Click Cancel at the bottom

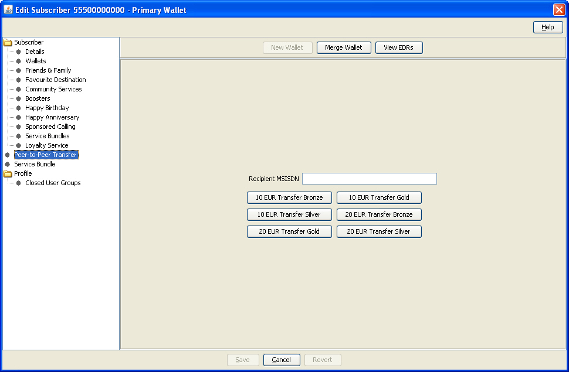[x=282, y=360]
